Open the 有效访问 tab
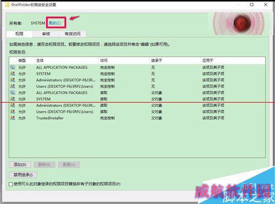Image resolution: width=275 pixels, height=204 pixels. click(73, 34)
